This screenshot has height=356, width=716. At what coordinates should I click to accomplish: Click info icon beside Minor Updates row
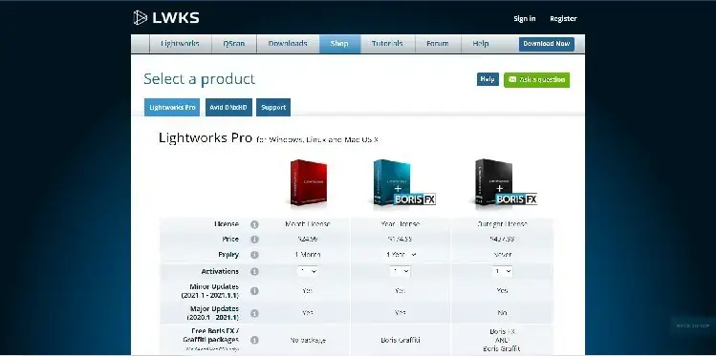255,291
